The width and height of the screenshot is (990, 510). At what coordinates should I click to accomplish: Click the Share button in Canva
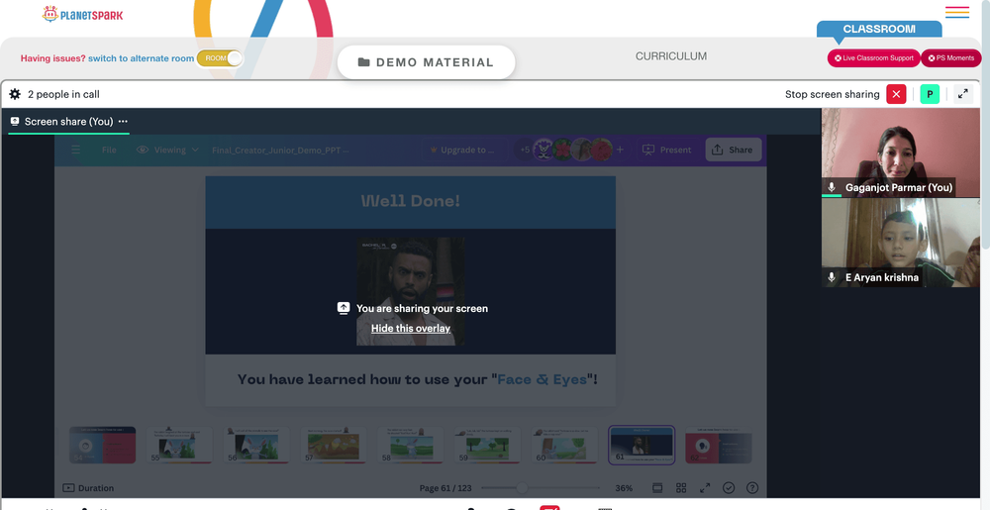point(733,150)
